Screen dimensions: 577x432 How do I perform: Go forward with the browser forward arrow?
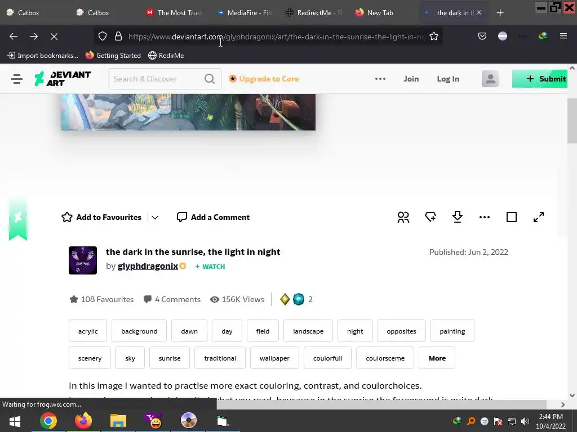pyautogui.click(x=34, y=37)
